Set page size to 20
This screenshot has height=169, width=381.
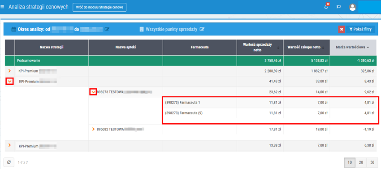point(361,162)
